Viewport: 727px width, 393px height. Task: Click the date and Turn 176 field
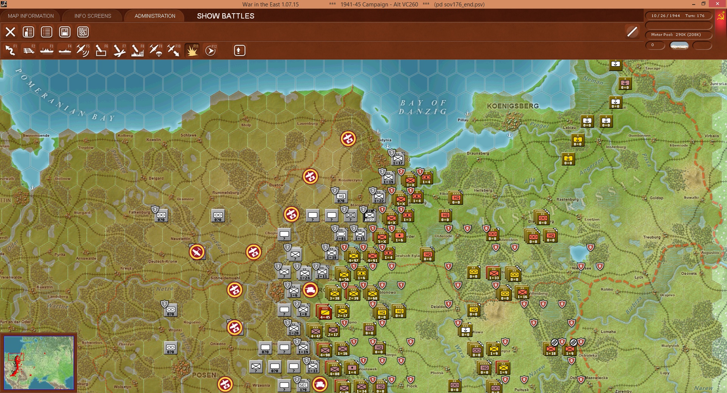click(679, 16)
